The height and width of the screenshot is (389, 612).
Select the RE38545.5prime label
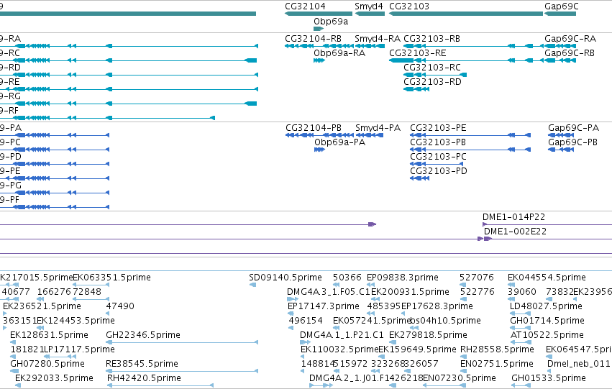142,364
